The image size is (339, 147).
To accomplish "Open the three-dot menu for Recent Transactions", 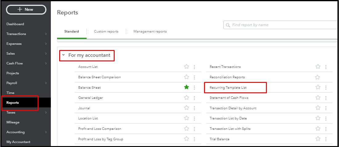I will tap(326, 67).
